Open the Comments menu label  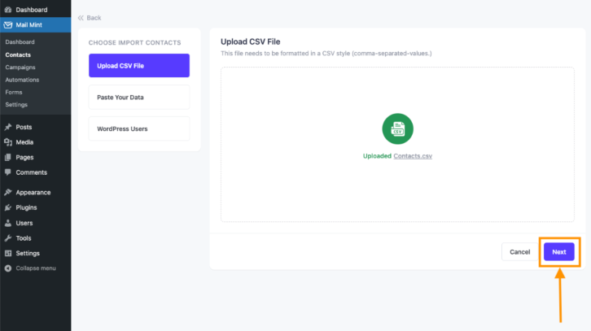tap(31, 172)
